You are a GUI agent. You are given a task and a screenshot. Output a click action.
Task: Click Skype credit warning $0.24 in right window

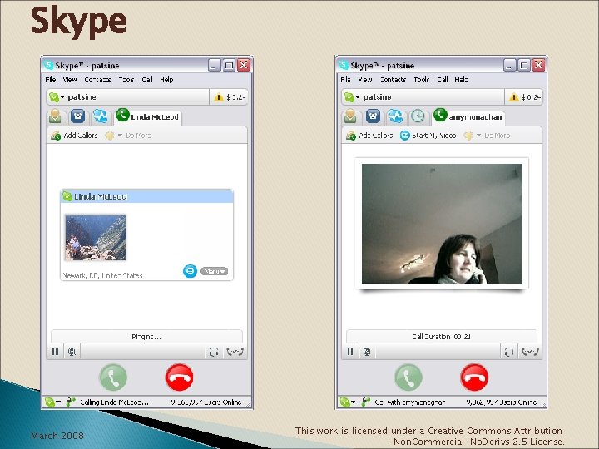[x=524, y=97]
